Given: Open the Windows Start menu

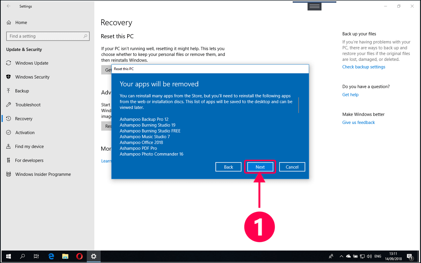Looking at the screenshot, I should click(x=9, y=256).
